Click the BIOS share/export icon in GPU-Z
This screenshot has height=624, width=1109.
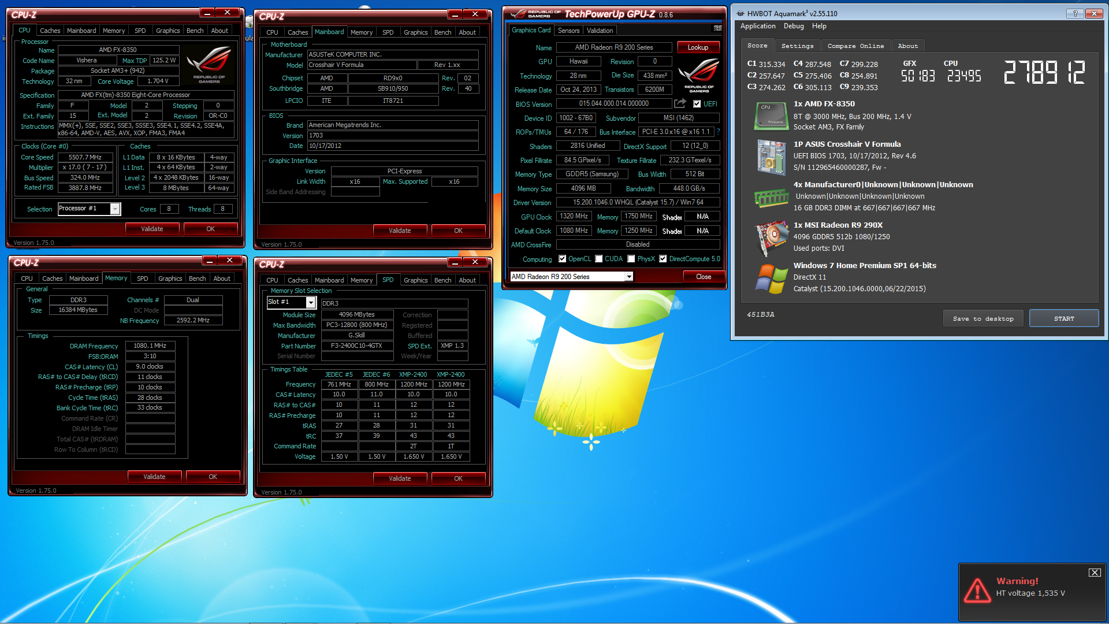(680, 103)
